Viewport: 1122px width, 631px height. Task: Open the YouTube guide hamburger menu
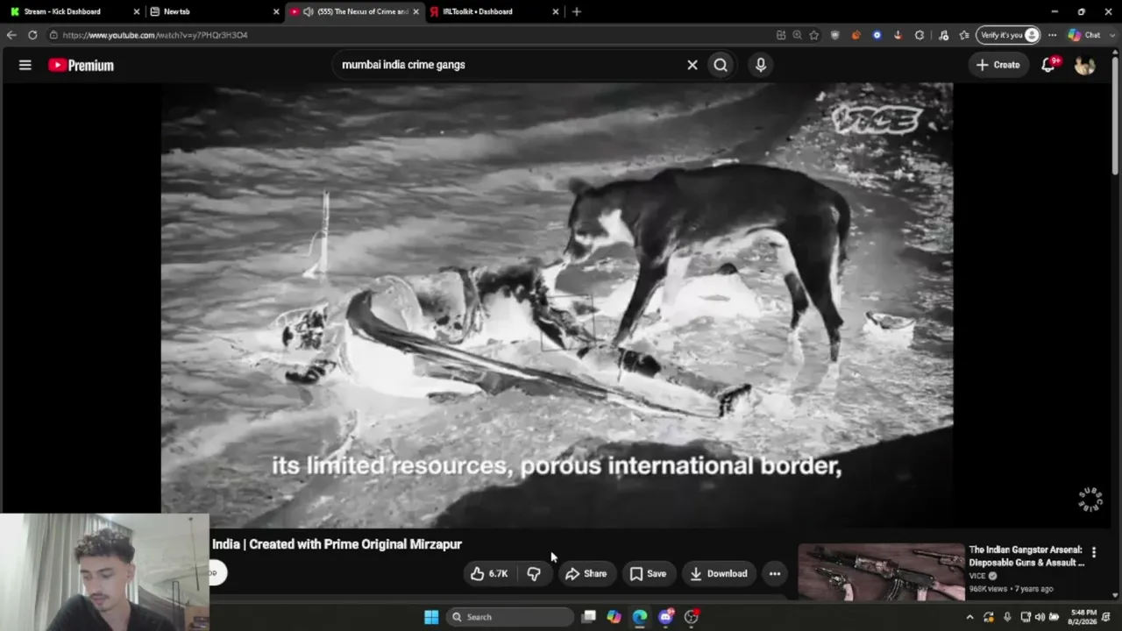point(25,65)
